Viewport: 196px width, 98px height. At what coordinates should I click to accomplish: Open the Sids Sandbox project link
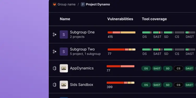click(x=82, y=85)
